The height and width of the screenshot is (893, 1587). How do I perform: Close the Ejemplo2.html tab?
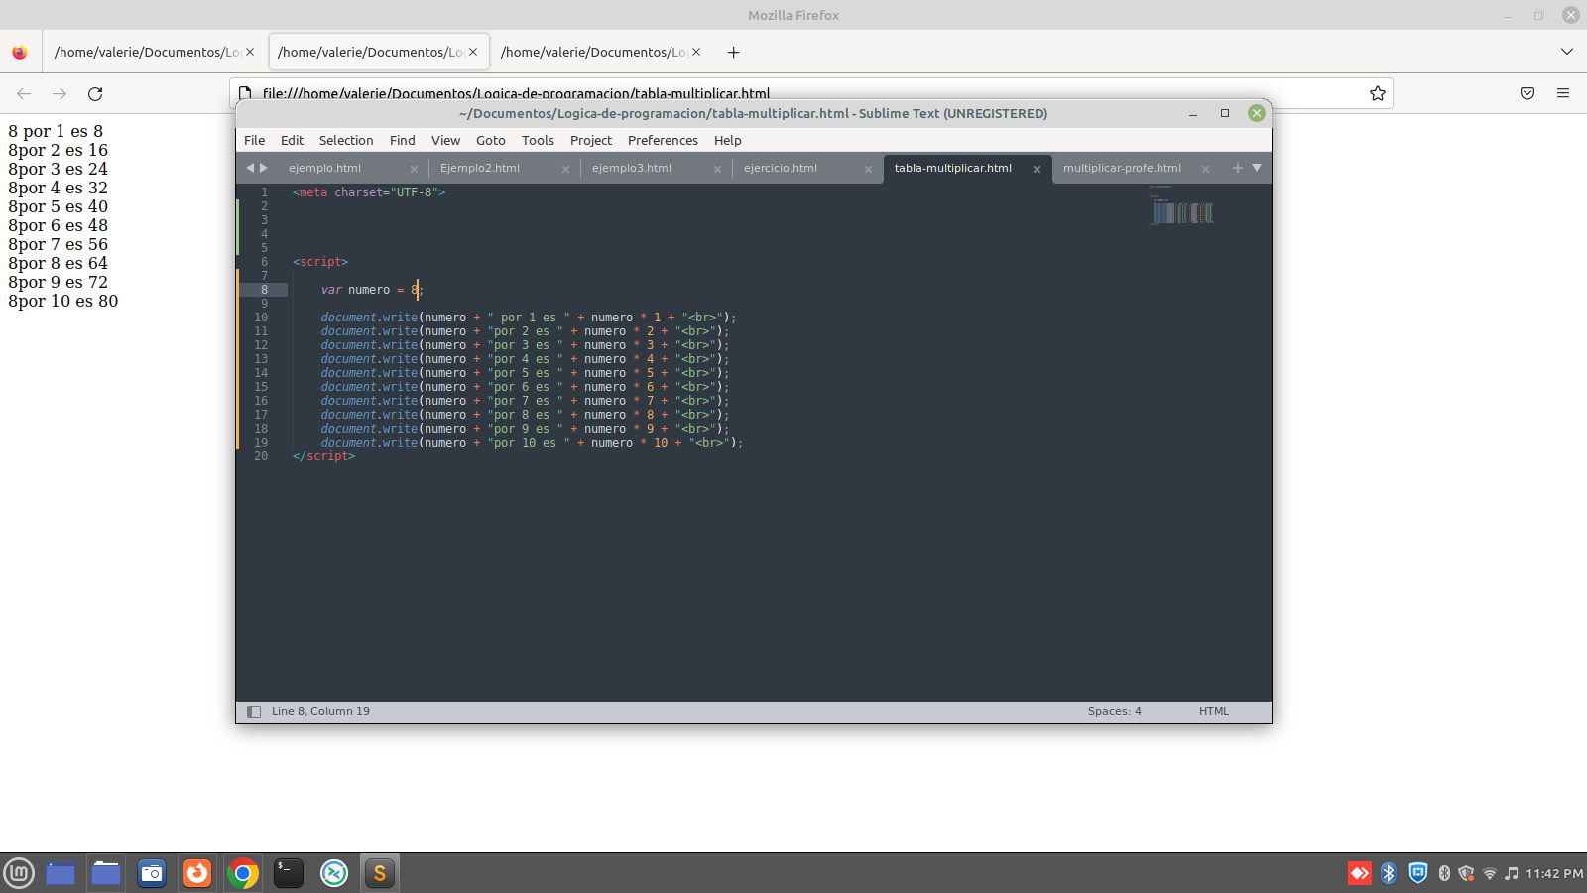565,169
